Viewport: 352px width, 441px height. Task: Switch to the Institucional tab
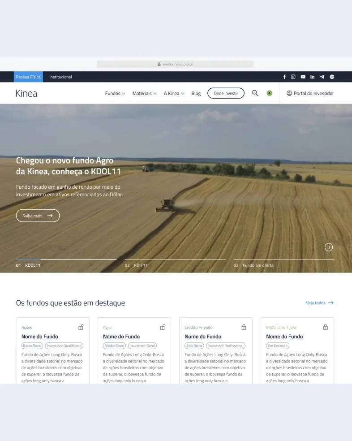coord(60,77)
